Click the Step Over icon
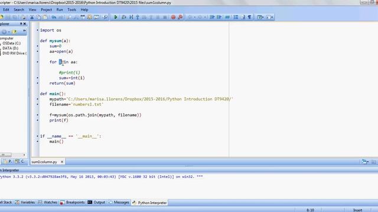The image size is (378, 212). pos(144,17)
